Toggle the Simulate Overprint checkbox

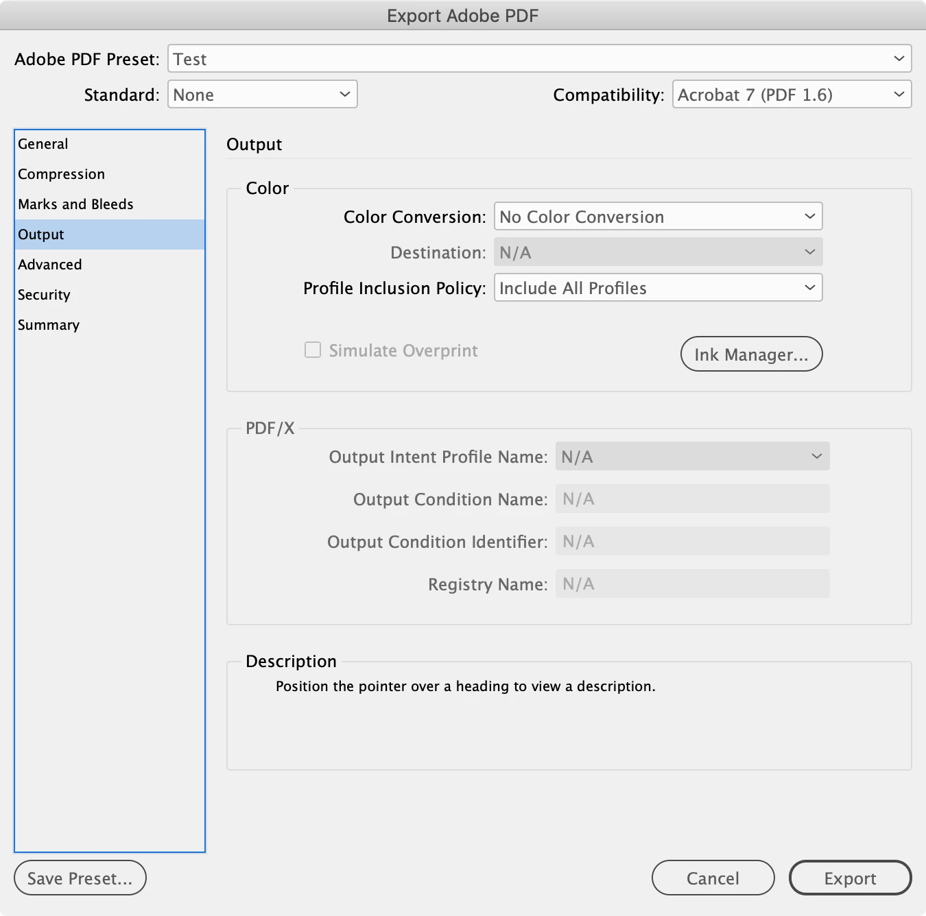(313, 350)
